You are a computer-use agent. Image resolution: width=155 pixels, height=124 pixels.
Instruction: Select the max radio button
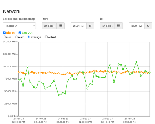point(16,37)
